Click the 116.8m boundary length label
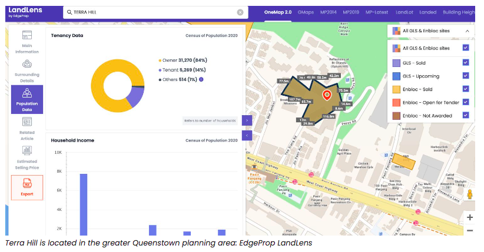The height and width of the screenshot is (252, 484). pyautogui.click(x=329, y=116)
